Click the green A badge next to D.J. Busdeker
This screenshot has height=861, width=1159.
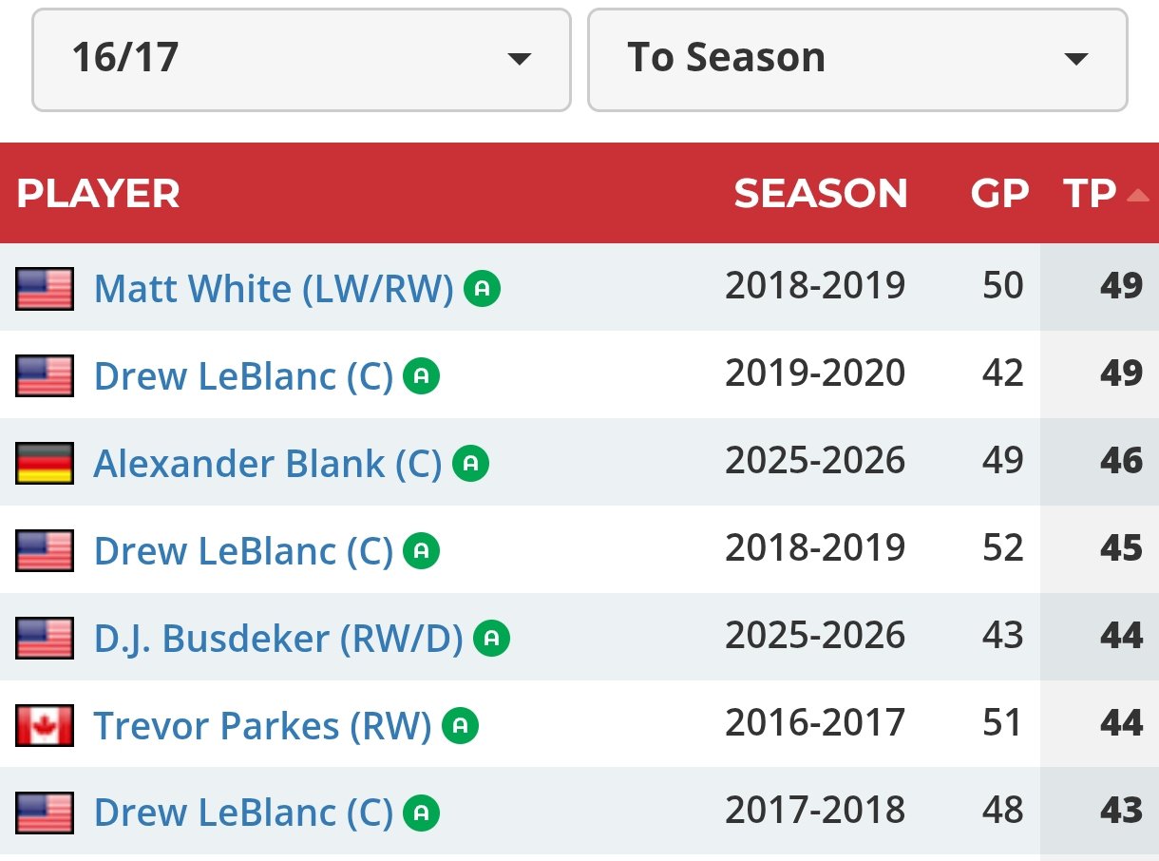pyautogui.click(x=491, y=639)
